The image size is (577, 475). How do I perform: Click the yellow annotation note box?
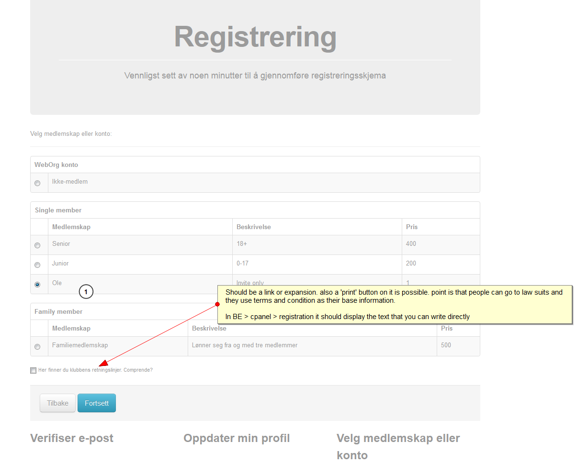pyautogui.click(x=395, y=304)
